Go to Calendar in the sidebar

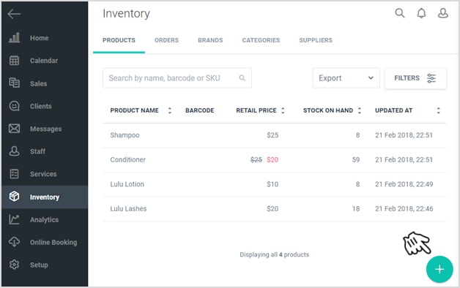tap(45, 61)
